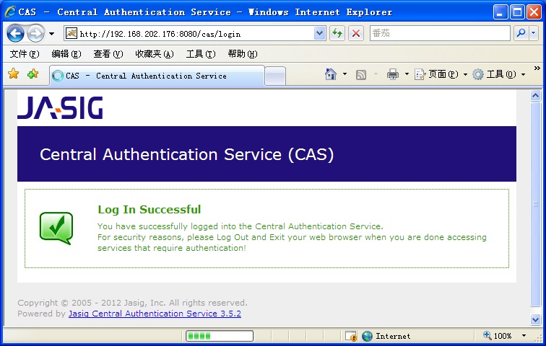Open the 工具(T) menu

201,54
